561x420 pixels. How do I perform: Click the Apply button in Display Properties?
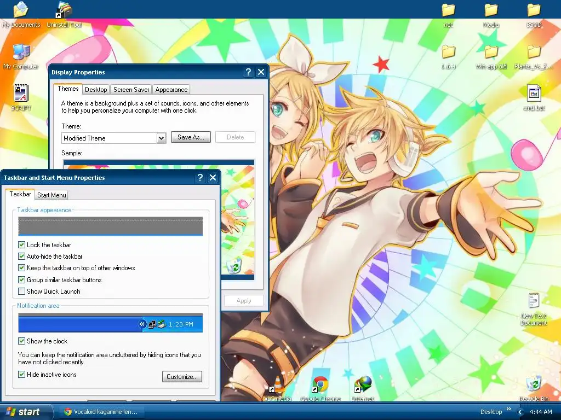click(x=244, y=301)
